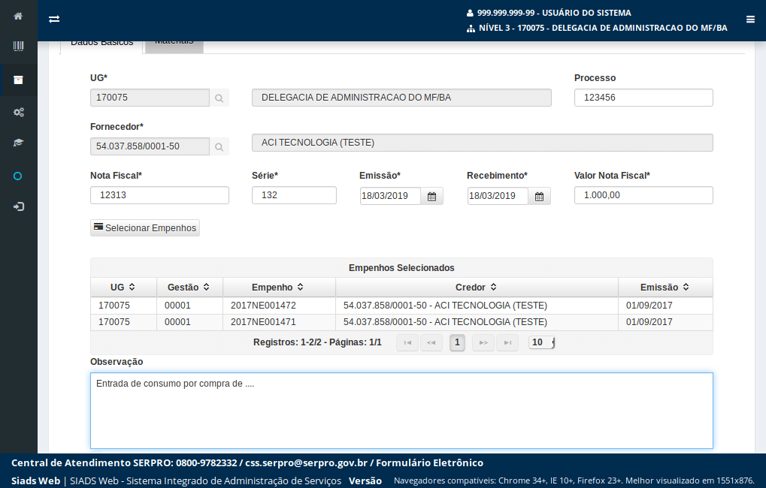Sort table by UG column

click(x=123, y=288)
